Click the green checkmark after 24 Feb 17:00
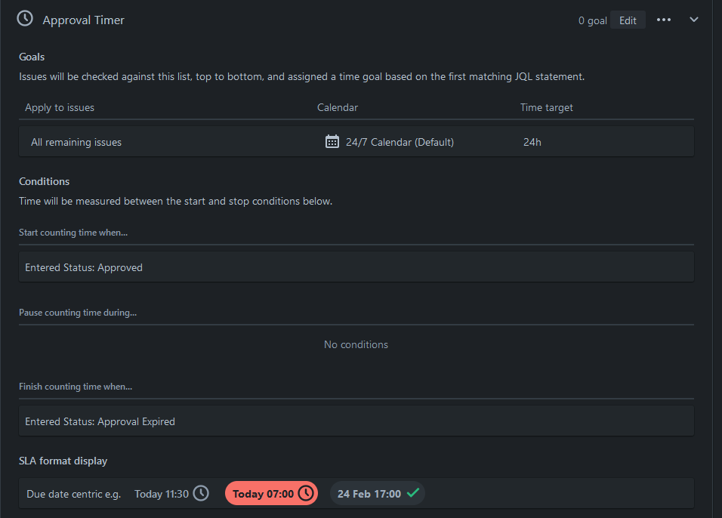Image resolution: width=722 pixels, height=518 pixels. coord(413,492)
